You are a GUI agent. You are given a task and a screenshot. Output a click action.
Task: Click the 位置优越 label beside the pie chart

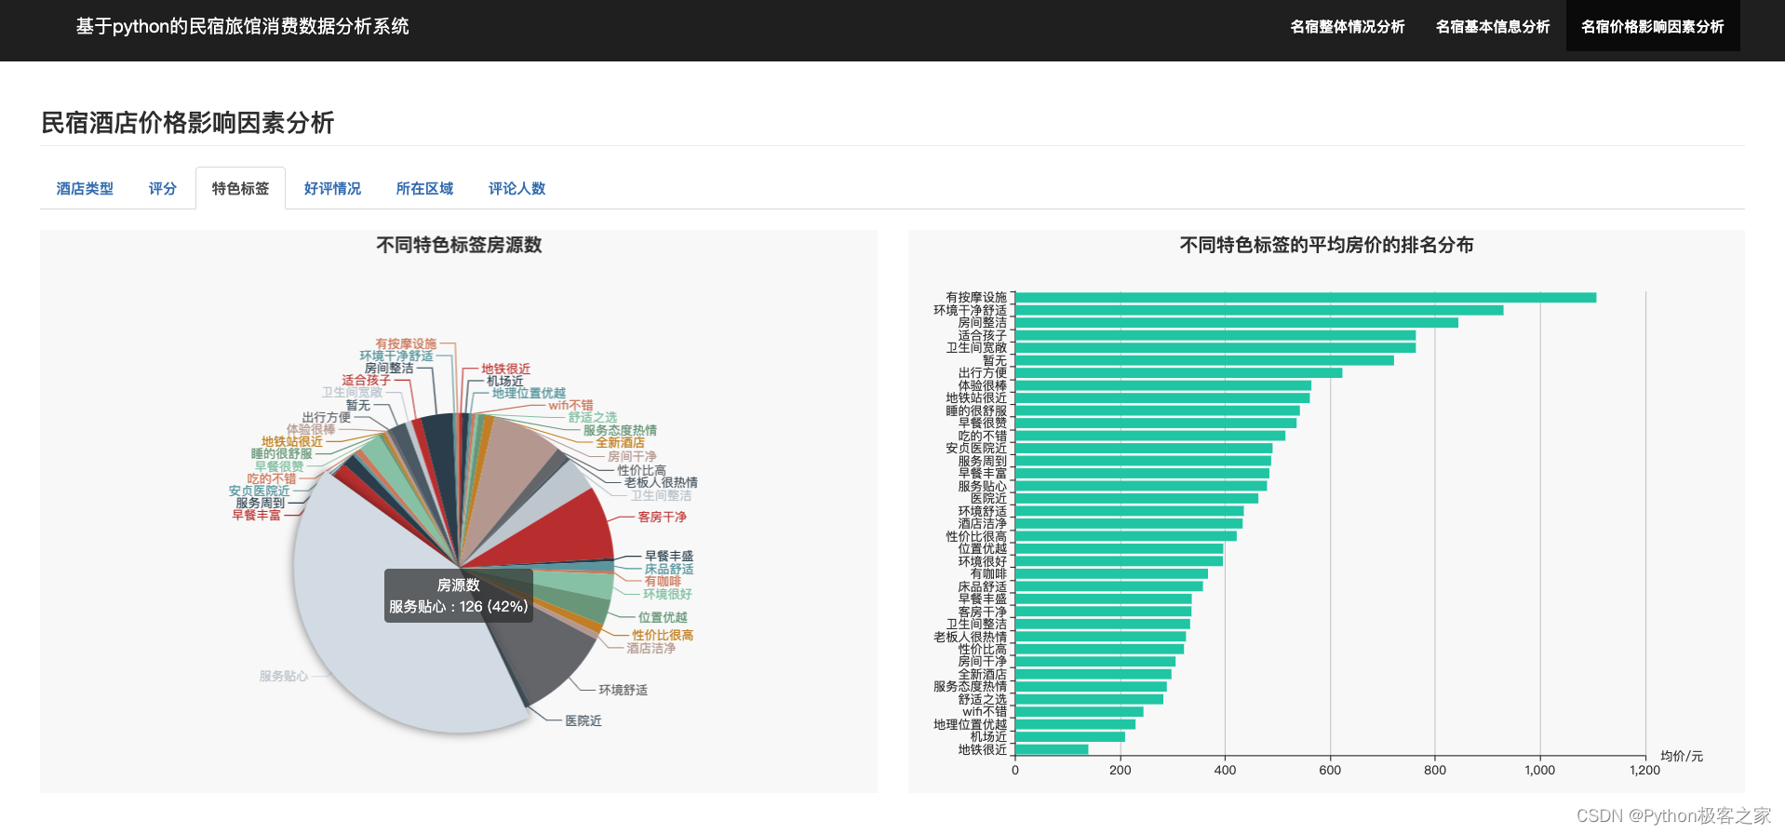click(663, 617)
